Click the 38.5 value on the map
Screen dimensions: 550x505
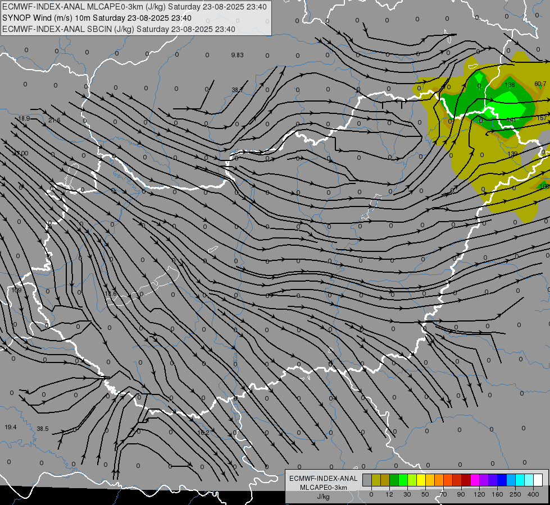[43, 429]
